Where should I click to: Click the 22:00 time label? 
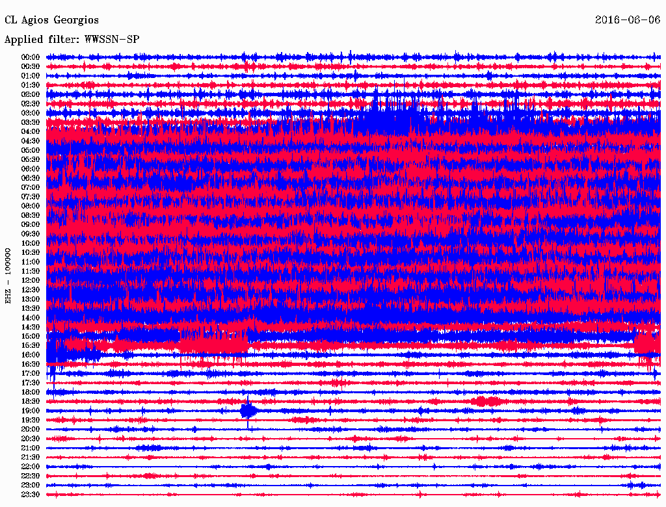point(31,466)
